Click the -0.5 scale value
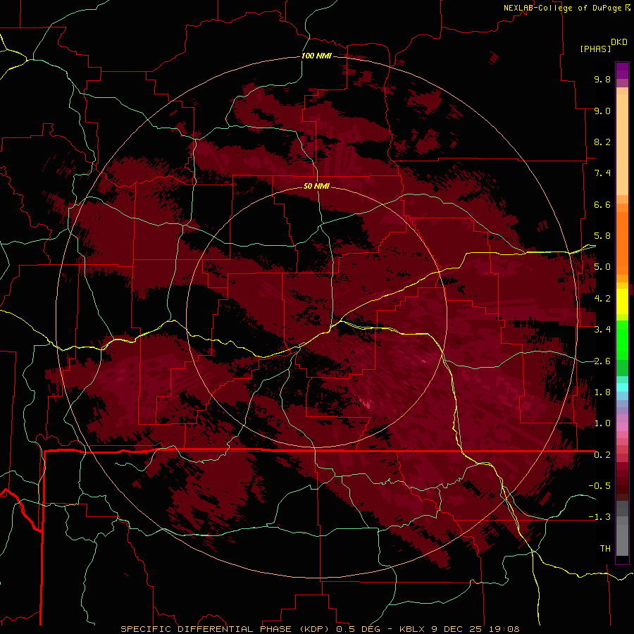Screen dimensions: 634x634 (599, 486)
